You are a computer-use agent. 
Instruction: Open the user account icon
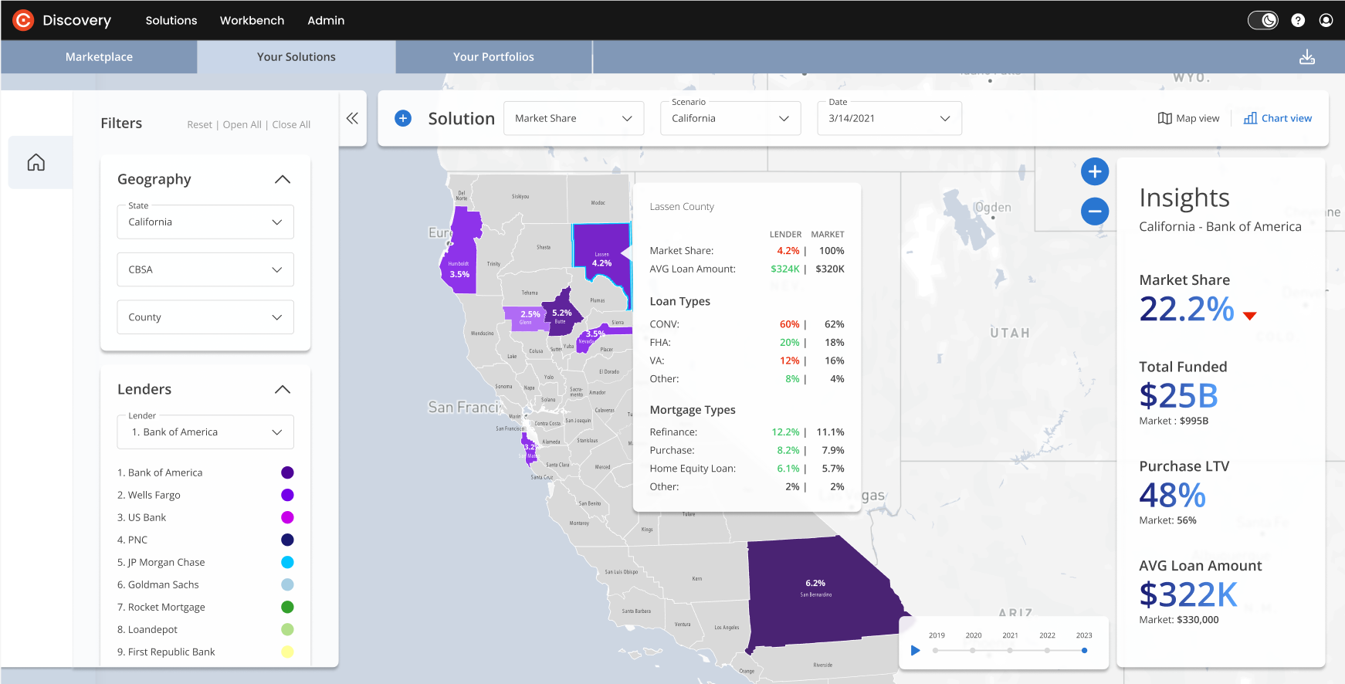pyautogui.click(x=1326, y=20)
